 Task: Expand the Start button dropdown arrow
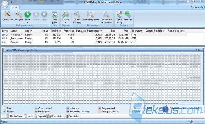28,23
